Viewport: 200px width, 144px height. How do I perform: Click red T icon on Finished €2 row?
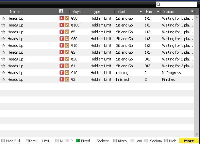point(62,79)
